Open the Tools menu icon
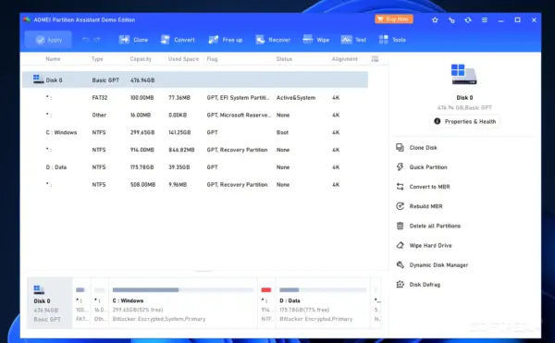This screenshot has width=555, height=343. (x=392, y=40)
